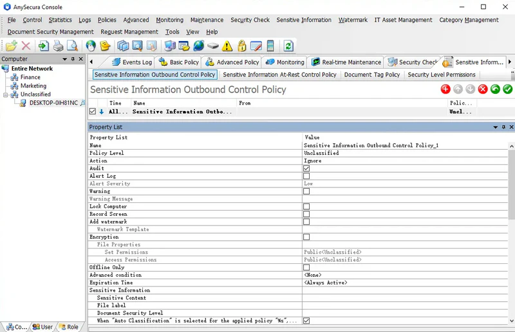Click the padlock toolbar icon
515x332 pixels.
pyautogui.click(x=242, y=46)
